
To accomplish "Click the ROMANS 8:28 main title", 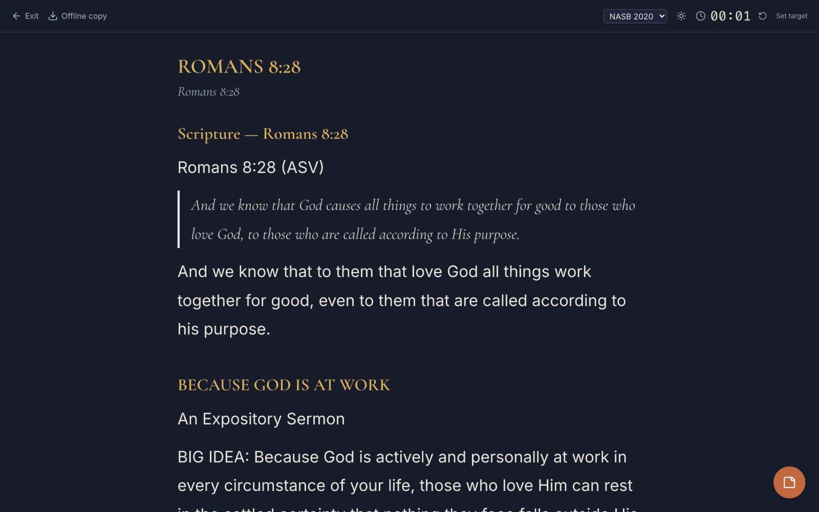I will coord(239,67).
